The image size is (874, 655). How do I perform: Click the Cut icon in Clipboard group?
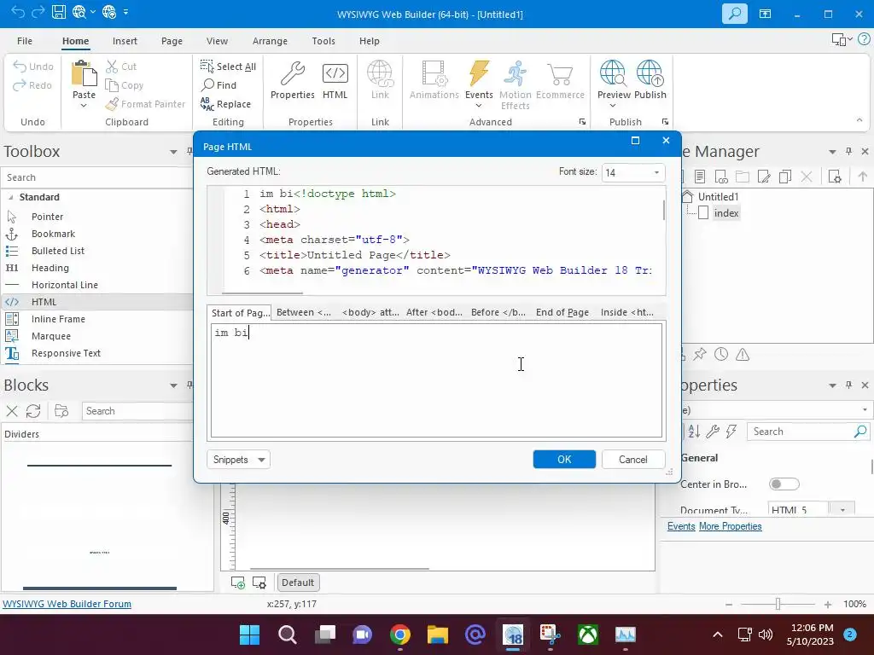112,67
